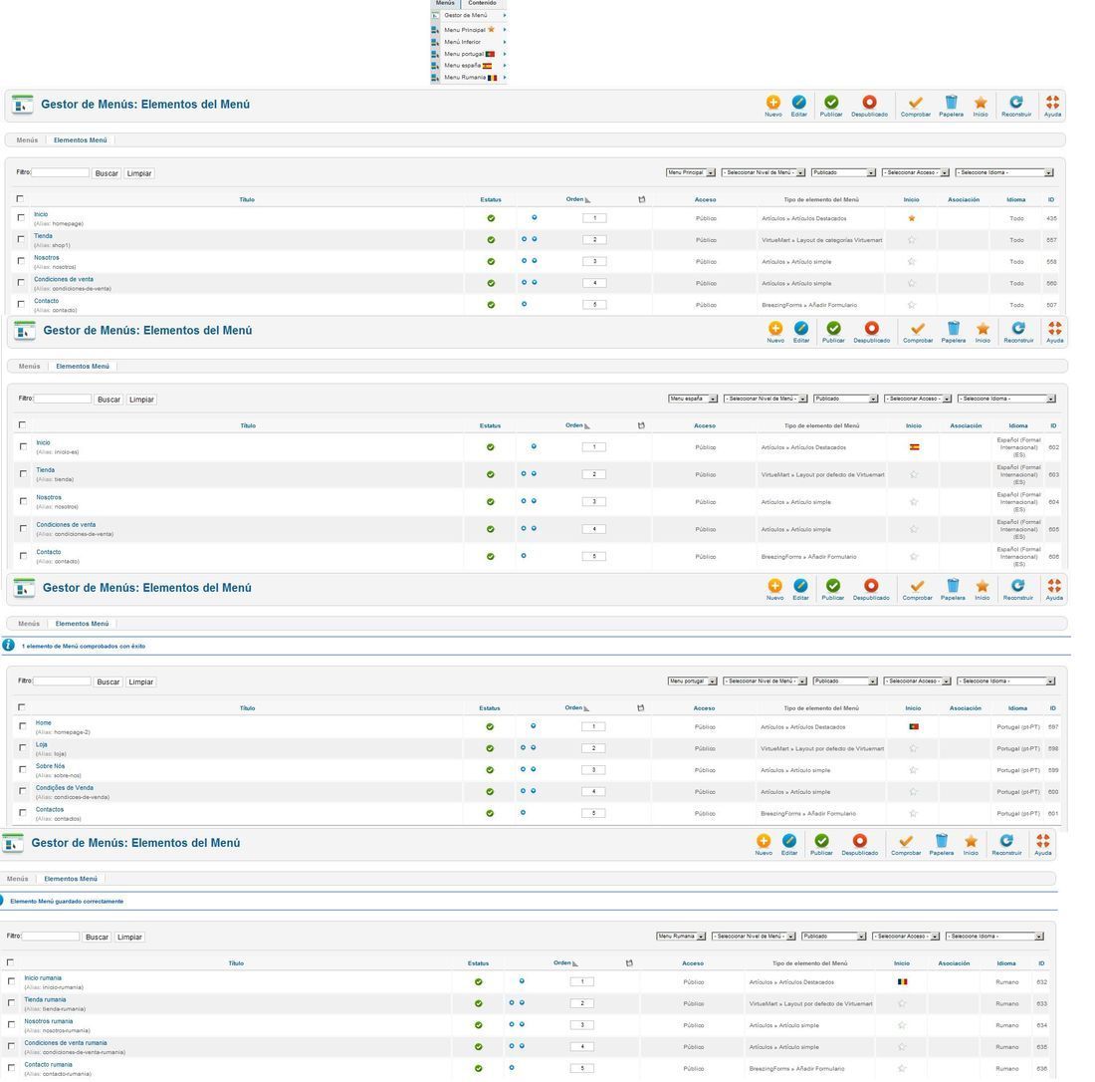Click the Publicar icon above the Menu portugal list
The height and width of the screenshot is (1082, 1095).
coord(832,586)
